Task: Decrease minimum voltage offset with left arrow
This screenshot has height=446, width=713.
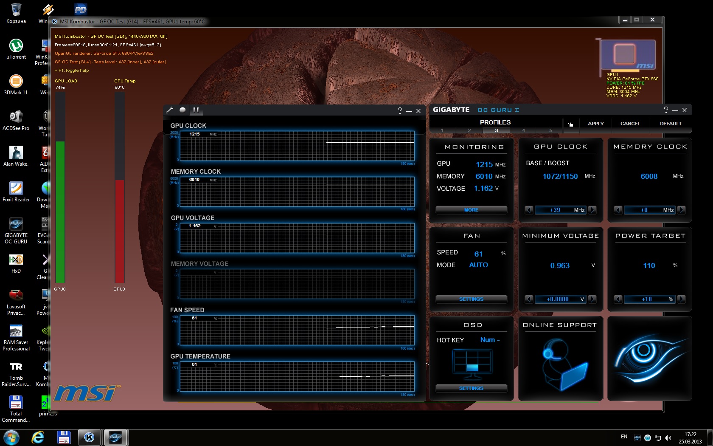Action: coord(529,299)
